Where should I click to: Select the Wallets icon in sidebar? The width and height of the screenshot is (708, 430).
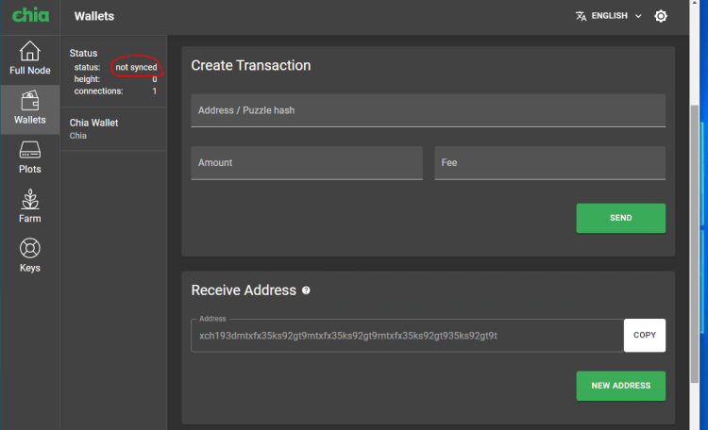pos(30,101)
